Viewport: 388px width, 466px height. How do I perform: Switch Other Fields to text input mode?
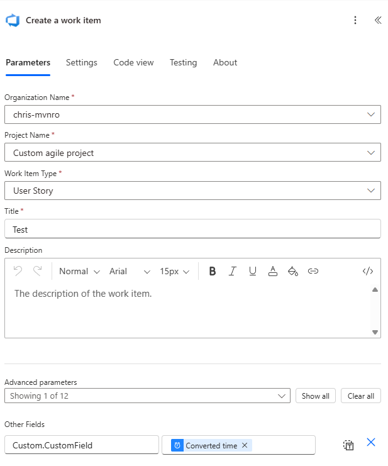click(348, 445)
